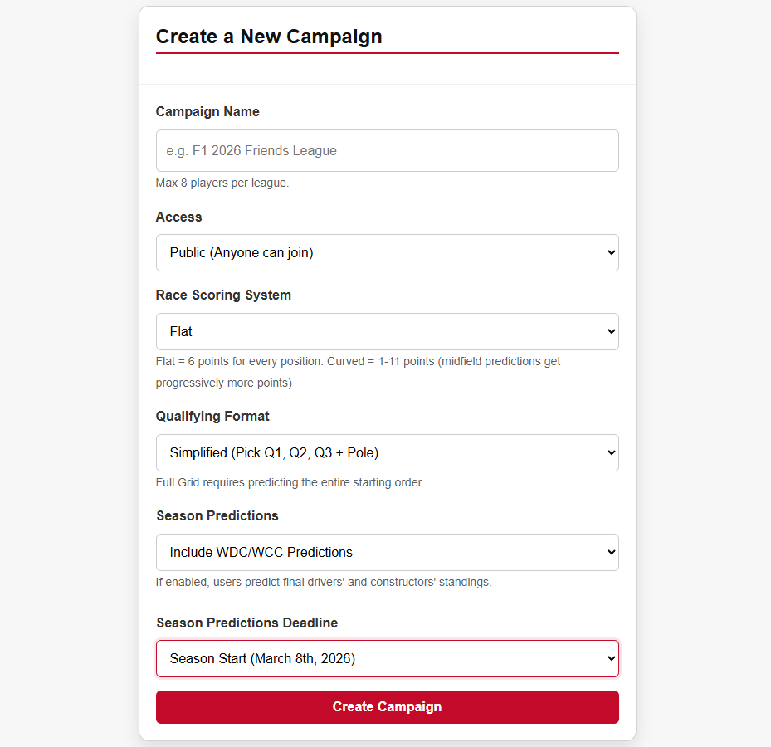Click the Qualifying Format dropdown arrow

(x=608, y=452)
